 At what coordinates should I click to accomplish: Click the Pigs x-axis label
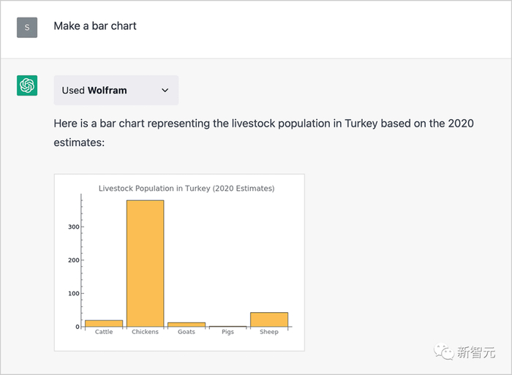[x=227, y=333]
